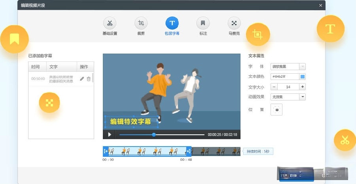Open the 字体 font dropdown
The height and width of the screenshot is (184, 356).
coord(288,67)
